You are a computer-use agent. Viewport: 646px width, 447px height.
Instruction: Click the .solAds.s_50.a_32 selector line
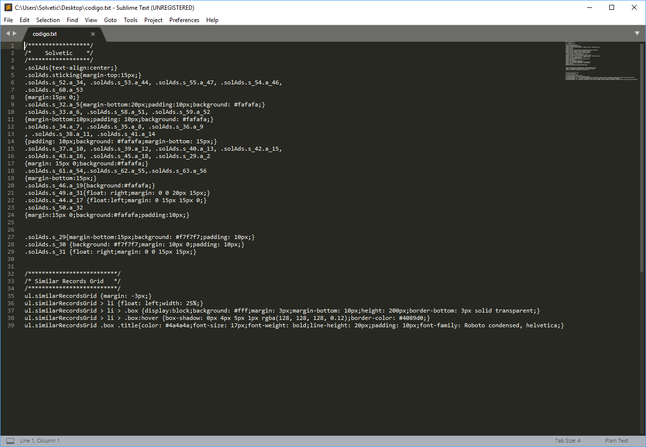pyautogui.click(x=54, y=208)
